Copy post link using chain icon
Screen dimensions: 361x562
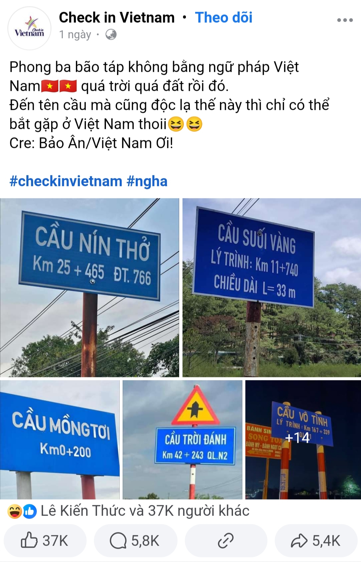tap(226, 540)
